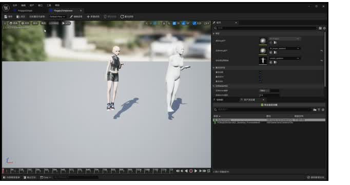Reset the preview mesh to default arrow
Screen dimensions: 350x185
click(322, 61)
